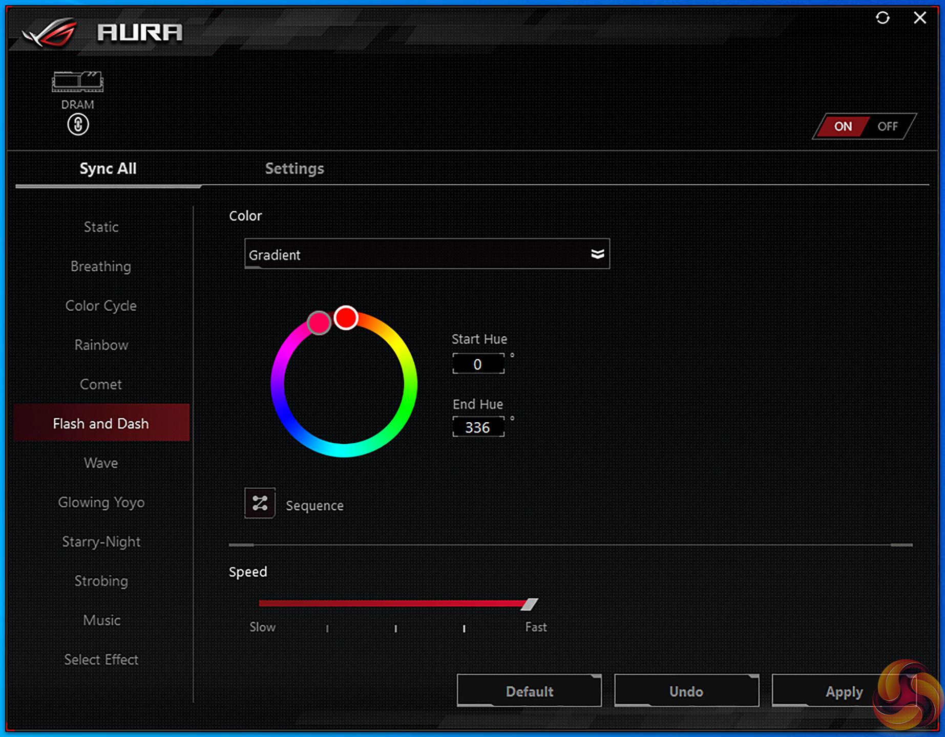Select the Color Cycle effect
This screenshot has height=737, width=945.
click(101, 306)
